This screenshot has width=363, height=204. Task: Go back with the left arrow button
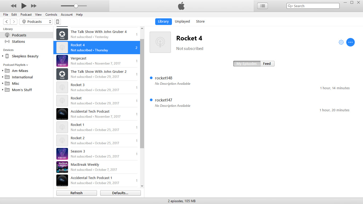[7, 22]
